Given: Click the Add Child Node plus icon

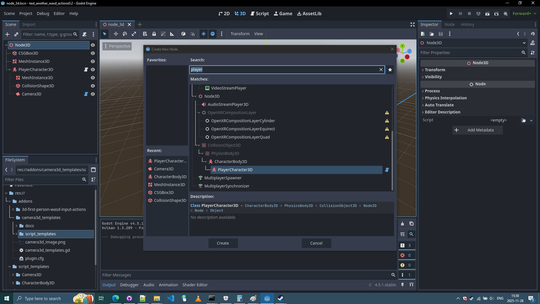Looking at the screenshot, I should coord(7,34).
